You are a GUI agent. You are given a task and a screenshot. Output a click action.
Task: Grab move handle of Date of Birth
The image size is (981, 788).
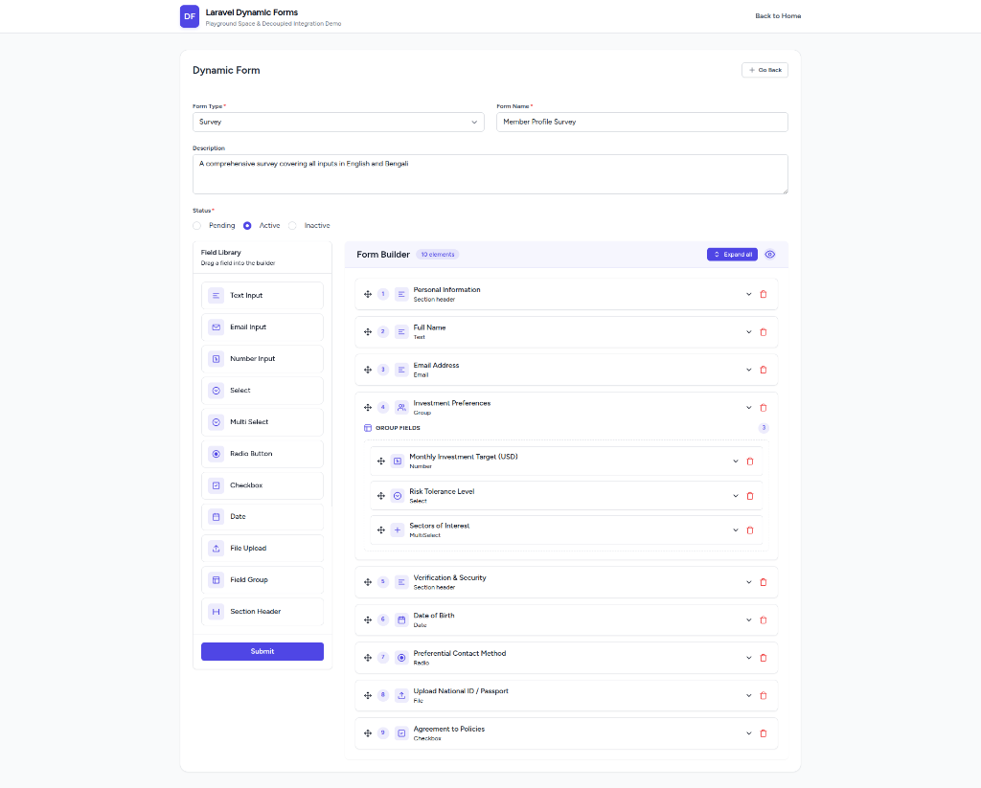[368, 620]
